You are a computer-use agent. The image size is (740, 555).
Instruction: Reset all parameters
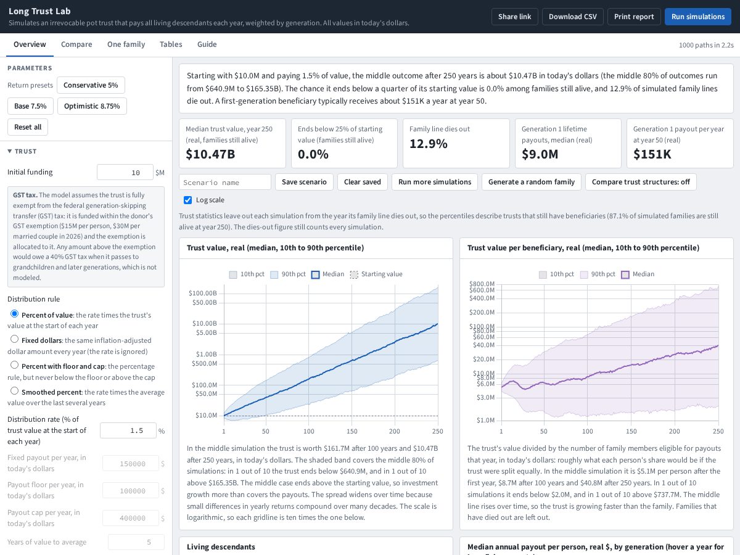pyautogui.click(x=28, y=127)
